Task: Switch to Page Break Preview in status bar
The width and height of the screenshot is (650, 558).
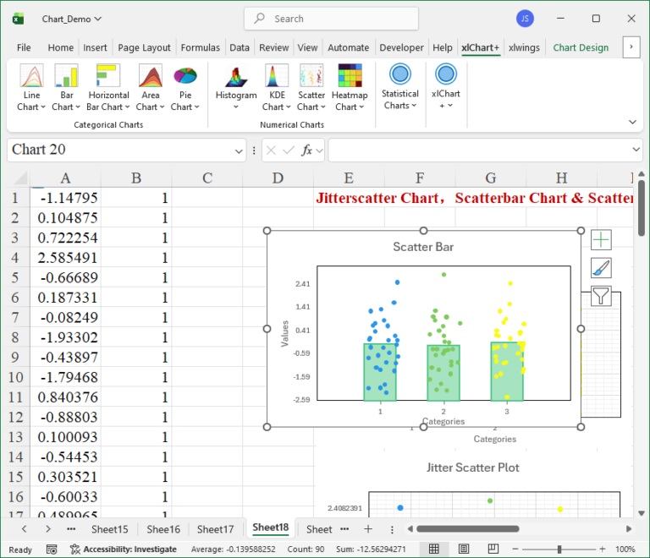Action: pos(493,549)
